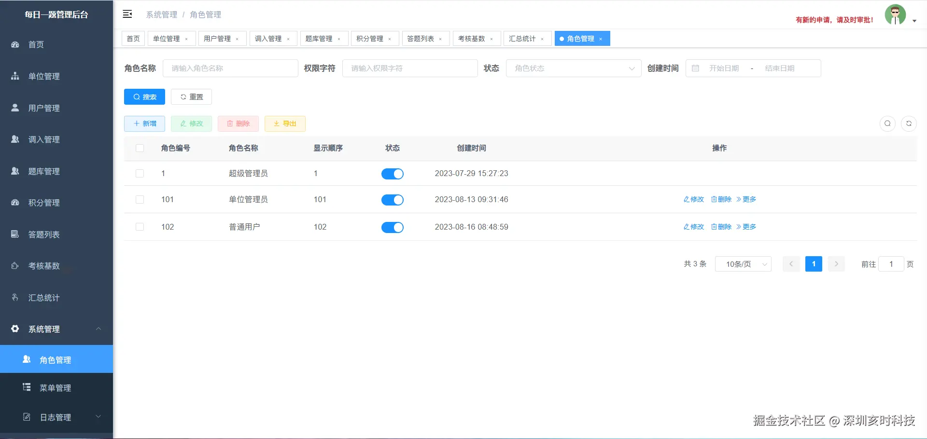Click the 调入管理 icon in sidebar
This screenshot has width=927, height=439.
click(x=15, y=139)
